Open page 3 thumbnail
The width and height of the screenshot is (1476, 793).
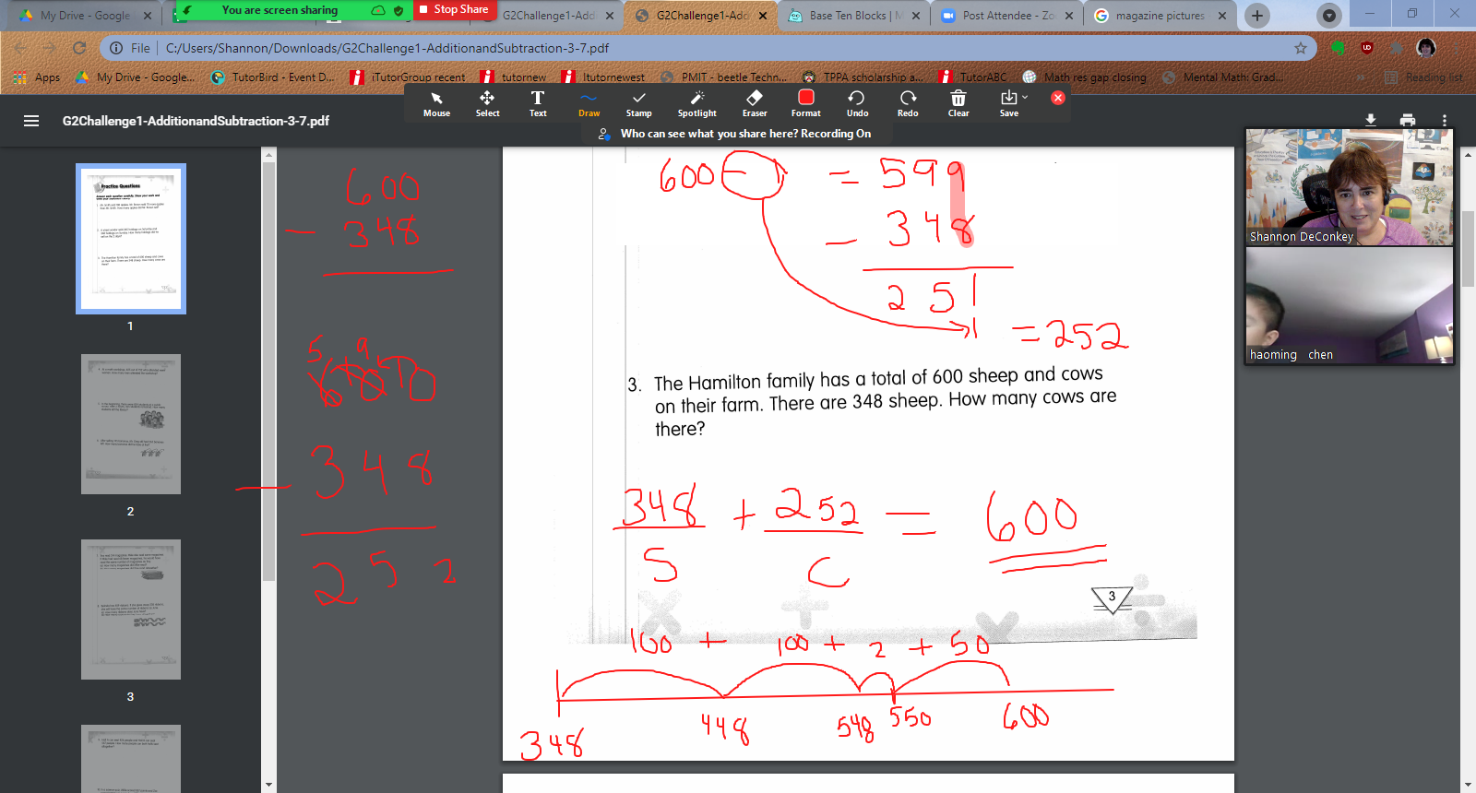131,610
